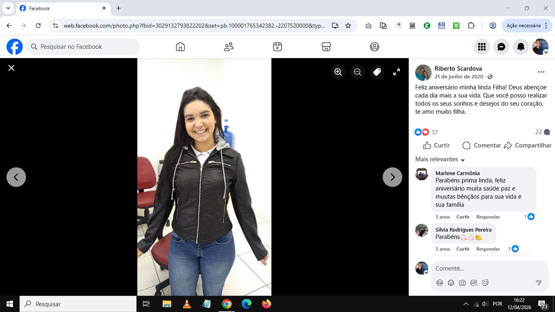Screen dimensions: 555x312
Task: Open the Friends tab
Action: (x=229, y=47)
